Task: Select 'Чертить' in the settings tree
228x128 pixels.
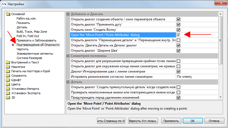Action: [22, 49]
